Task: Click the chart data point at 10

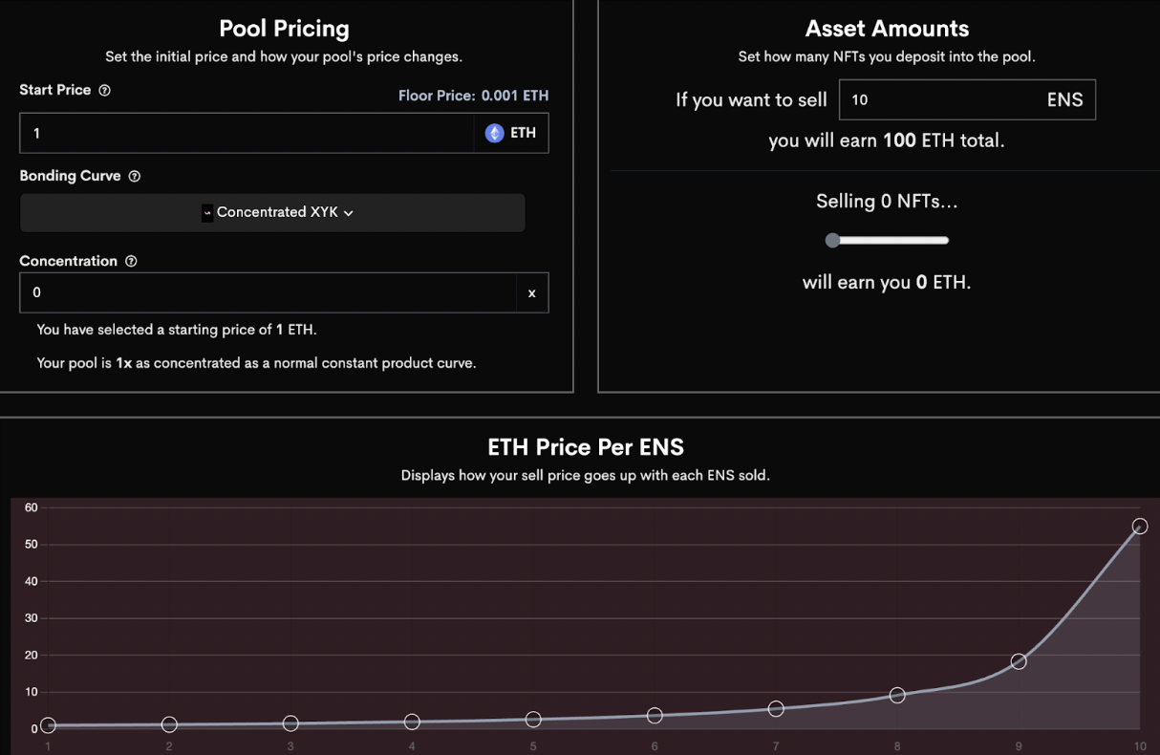Action: (x=1140, y=527)
